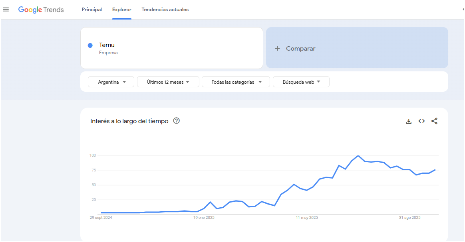This screenshot has height=242, width=465.
Task: Open Tendencias actuales tab
Action: click(x=165, y=10)
